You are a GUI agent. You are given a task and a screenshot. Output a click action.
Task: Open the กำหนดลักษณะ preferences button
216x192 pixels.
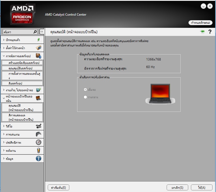click(x=200, y=23)
